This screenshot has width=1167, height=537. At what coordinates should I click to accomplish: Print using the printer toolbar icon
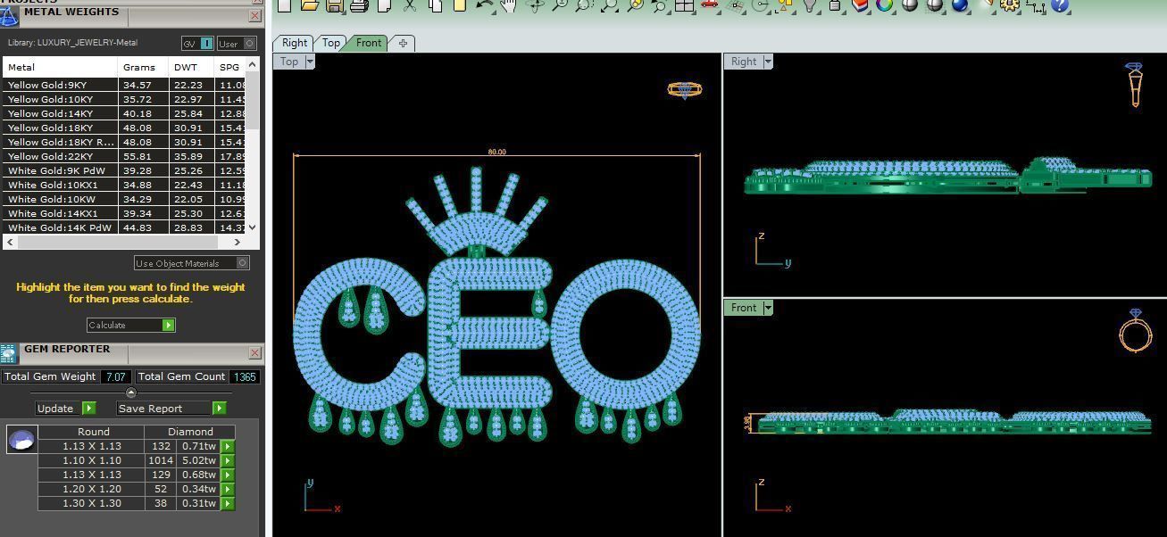(x=359, y=4)
